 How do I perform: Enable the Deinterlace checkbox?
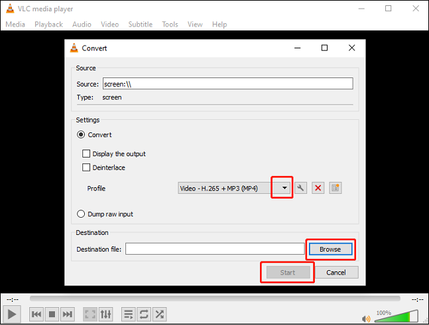tap(86, 167)
